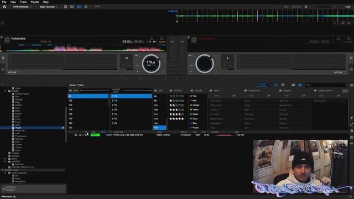Click the second panel layout icon in top toolbar

coord(72,7)
